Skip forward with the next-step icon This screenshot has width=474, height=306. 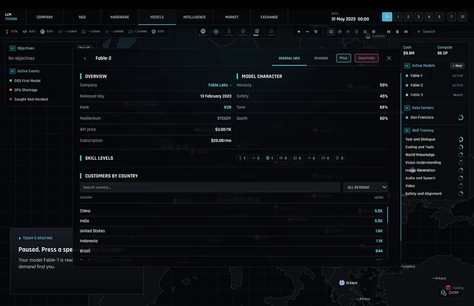[406, 31]
